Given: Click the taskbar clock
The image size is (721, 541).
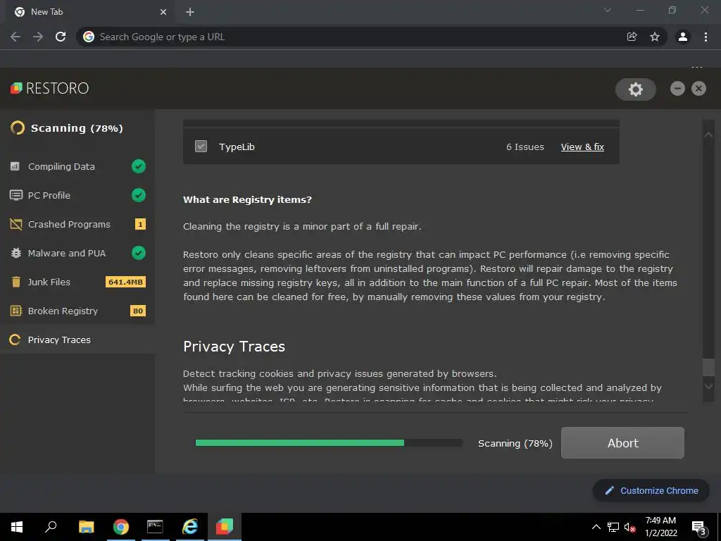Looking at the screenshot, I should 660,527.
